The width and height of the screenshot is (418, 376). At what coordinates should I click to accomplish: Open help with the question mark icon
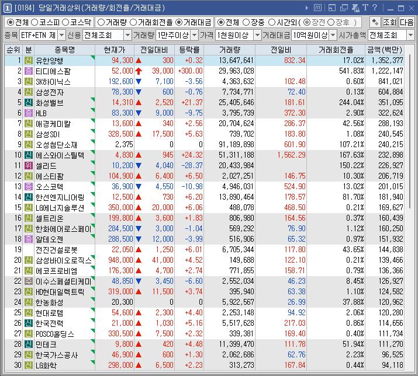(x=375, y=8)
